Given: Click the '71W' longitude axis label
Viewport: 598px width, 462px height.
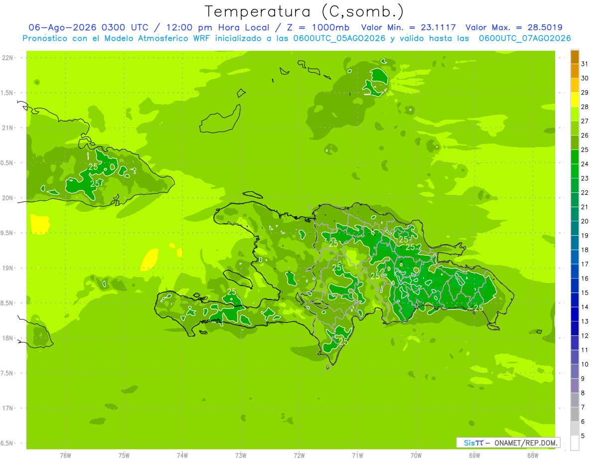Looking at the screenshot, I should 357,456.
